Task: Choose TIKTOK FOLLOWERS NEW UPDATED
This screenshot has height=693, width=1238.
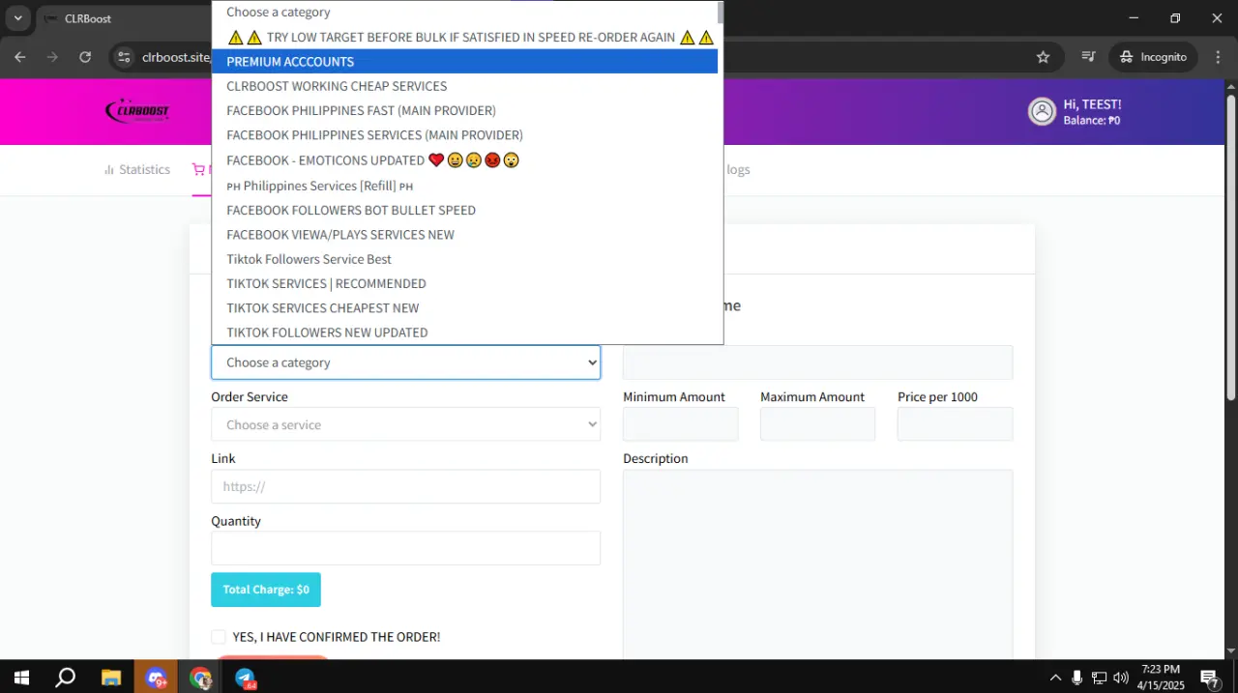Action: [465, 332]
